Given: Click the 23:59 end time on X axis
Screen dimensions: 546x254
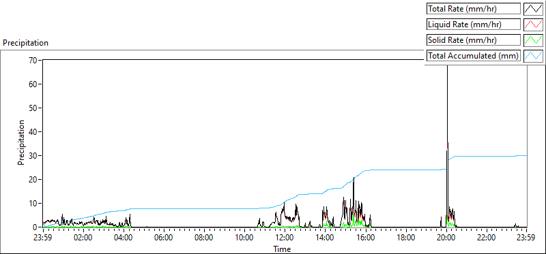Looking at the screenshot, I should coord(526,238).
